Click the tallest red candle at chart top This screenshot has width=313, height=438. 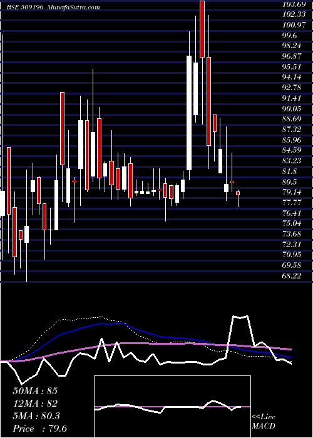(202, 29)
